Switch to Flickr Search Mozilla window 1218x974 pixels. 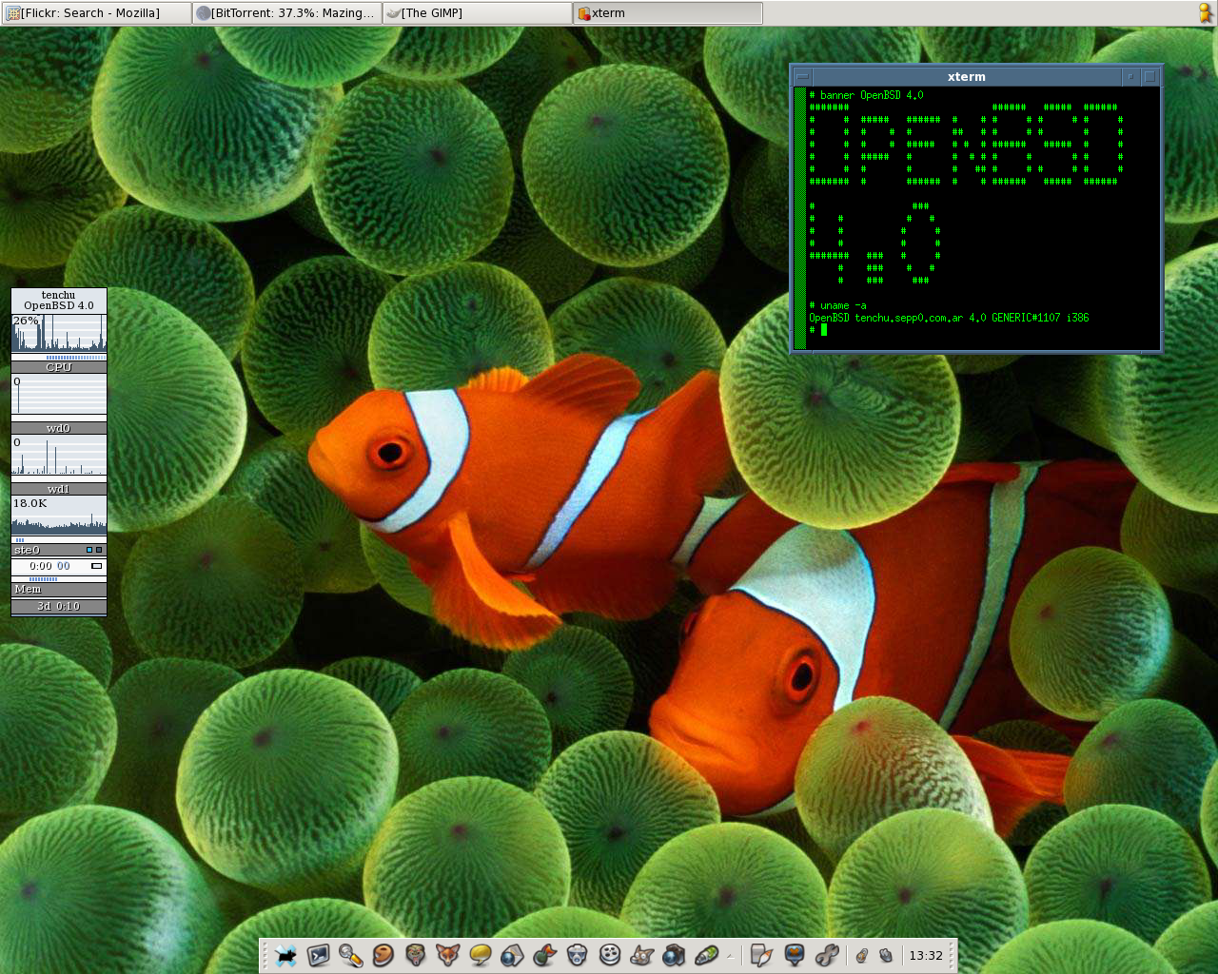point(95,13)
